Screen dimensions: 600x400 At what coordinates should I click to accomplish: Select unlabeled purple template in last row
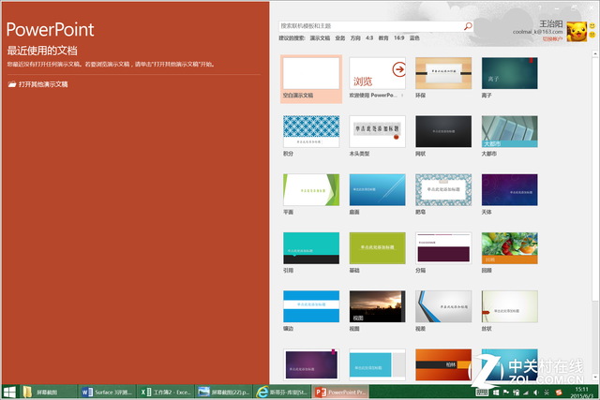coord(311,364)
